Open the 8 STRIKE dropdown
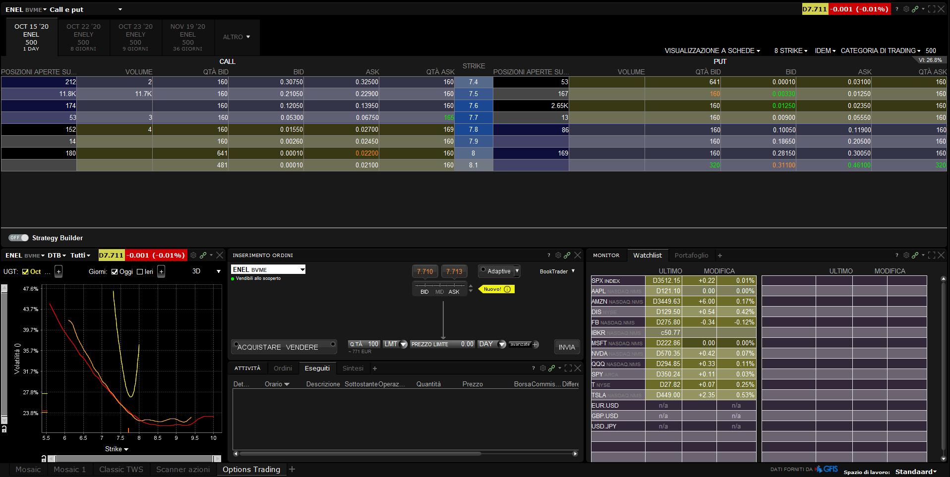This screenshot has width=950, height=477. point(791,51)
